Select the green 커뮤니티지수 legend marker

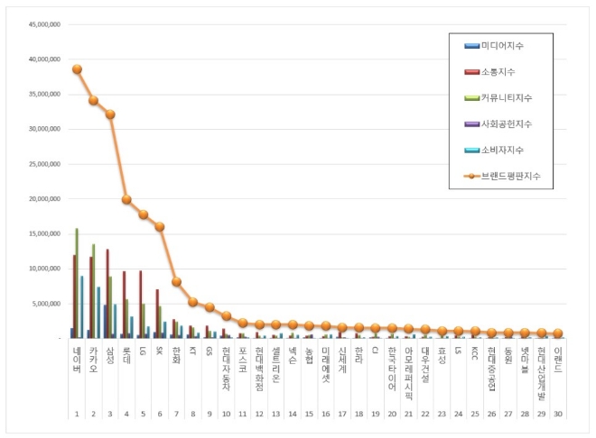[x=470, y=97]
